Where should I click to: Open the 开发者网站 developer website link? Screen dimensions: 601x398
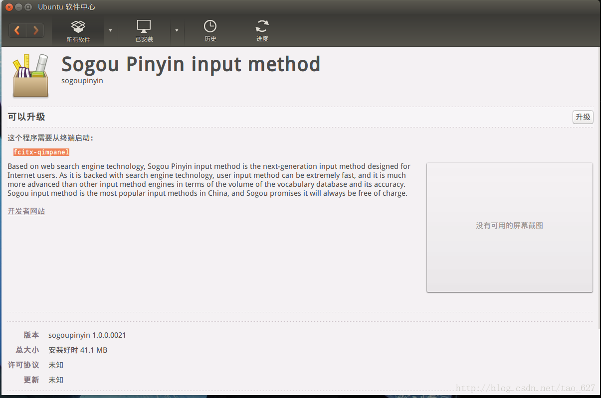[26, 211]
